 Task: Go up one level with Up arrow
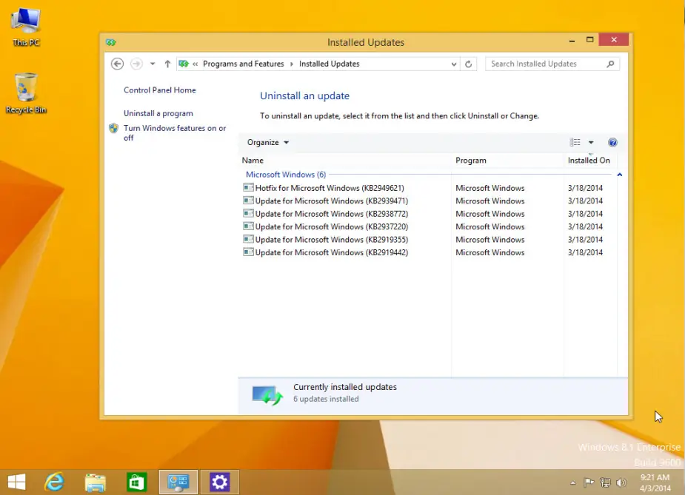(x=167, y=64)
